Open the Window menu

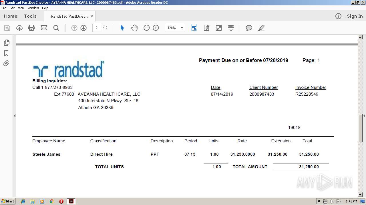click(33, 8)
